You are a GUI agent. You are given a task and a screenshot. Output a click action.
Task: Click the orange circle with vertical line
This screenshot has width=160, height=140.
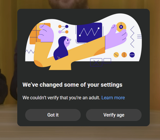124,55
